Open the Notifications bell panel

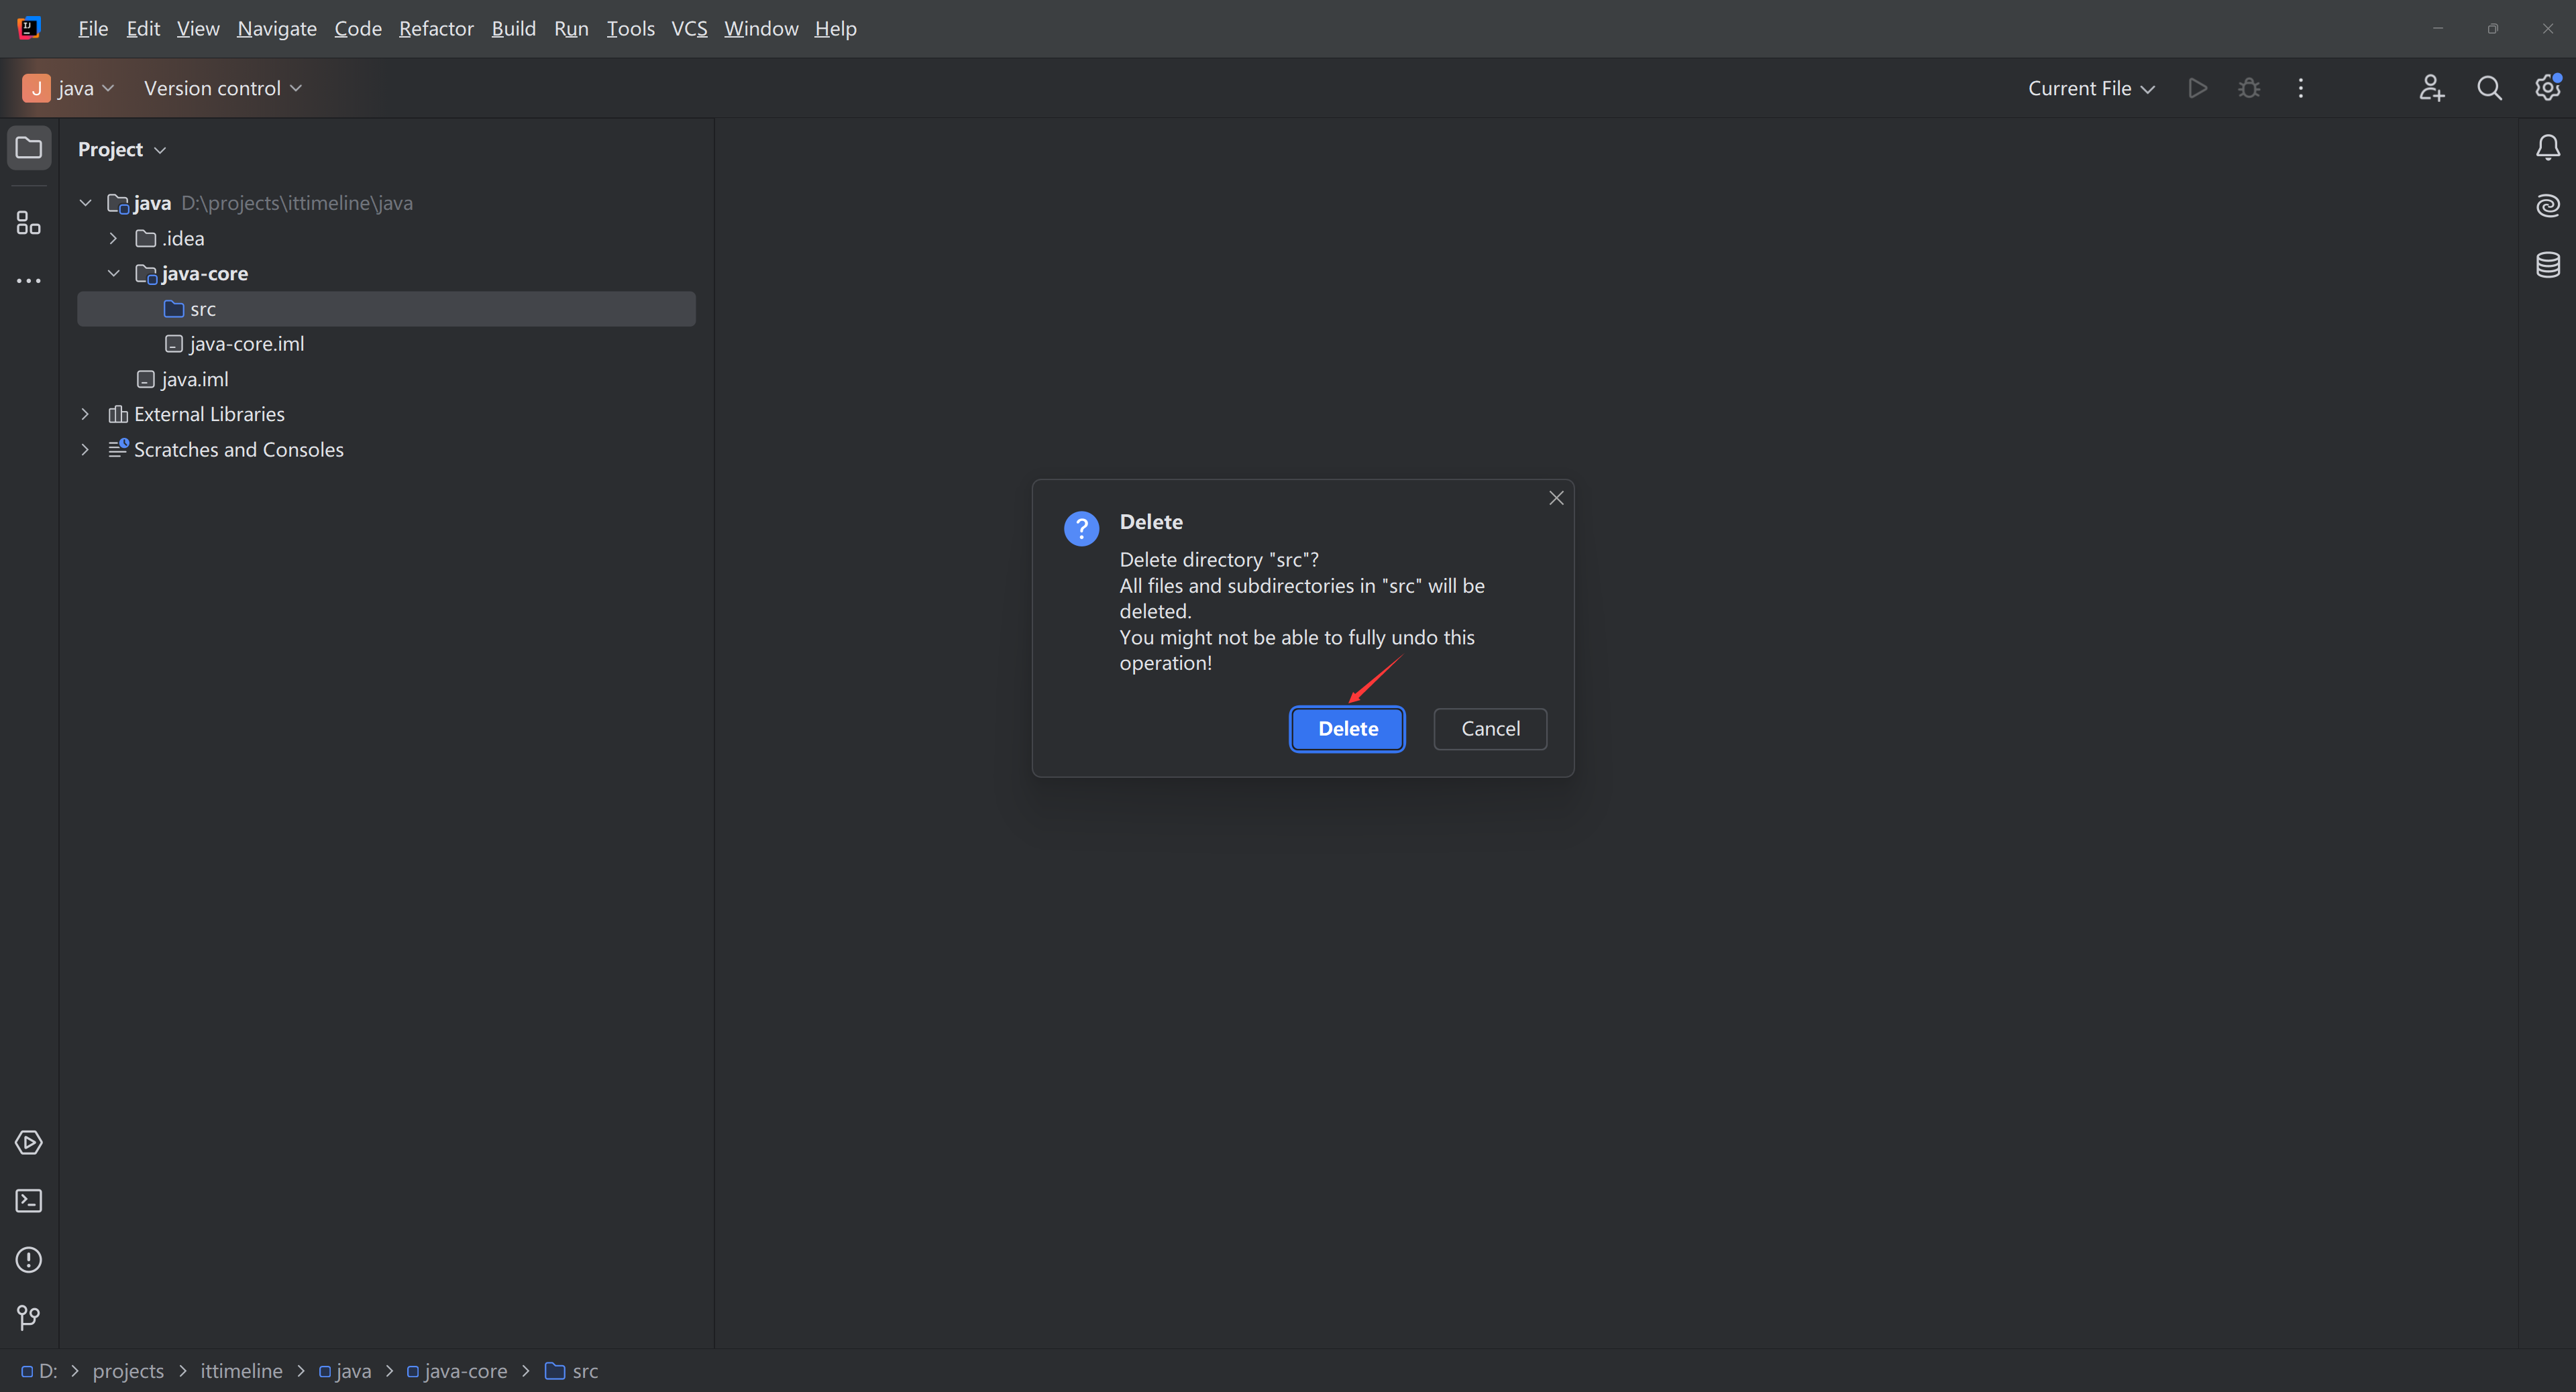pyautogui.click(x=2547, y=148)
